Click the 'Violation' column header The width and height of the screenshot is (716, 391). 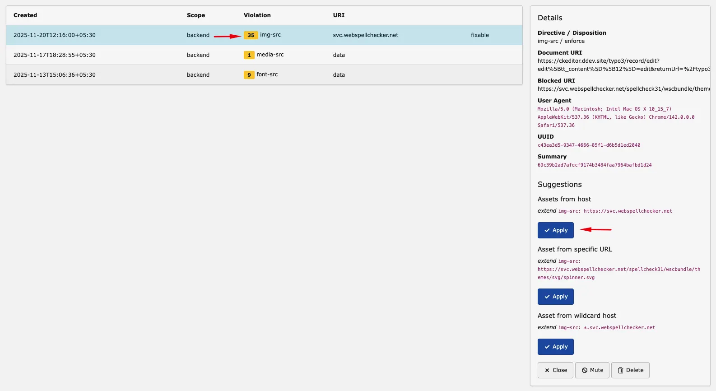tap(257, 15)
